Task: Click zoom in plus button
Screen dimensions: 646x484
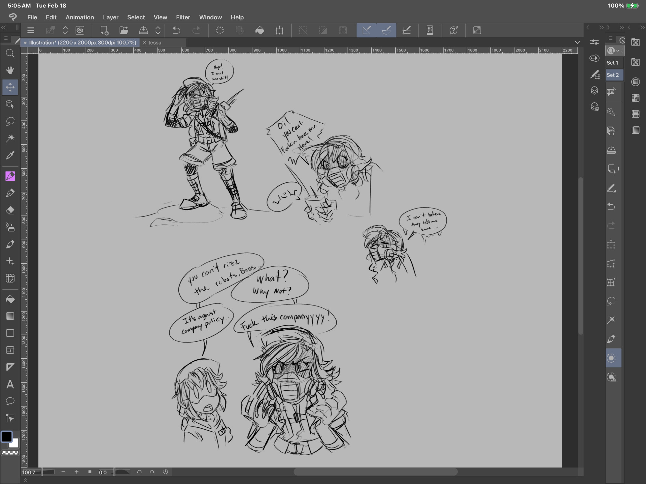Action: pos(77,472)
